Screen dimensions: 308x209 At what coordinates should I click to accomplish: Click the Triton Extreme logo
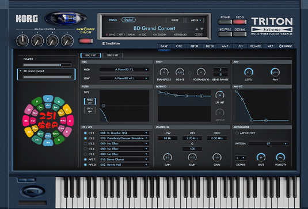click(x=272, y=26)
